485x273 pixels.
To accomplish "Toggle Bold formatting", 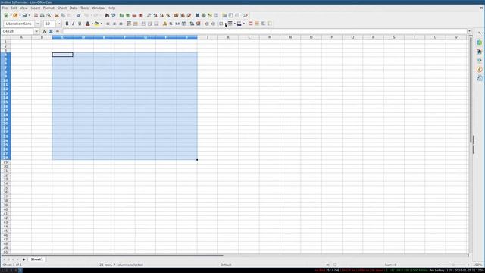I will coord(67,24).
